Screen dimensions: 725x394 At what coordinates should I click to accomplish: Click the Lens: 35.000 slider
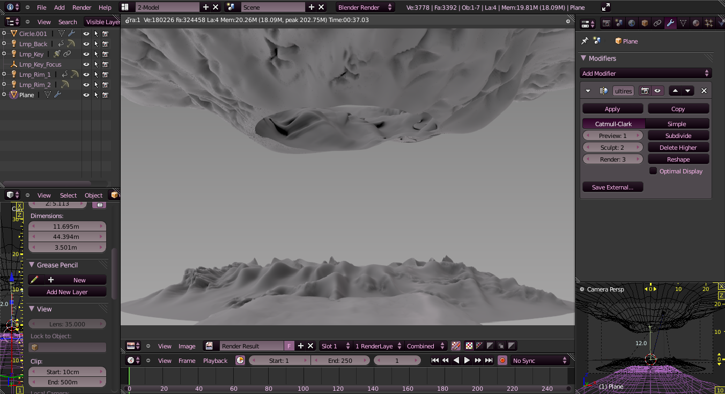pyautogui.click(x=67, y=324)
